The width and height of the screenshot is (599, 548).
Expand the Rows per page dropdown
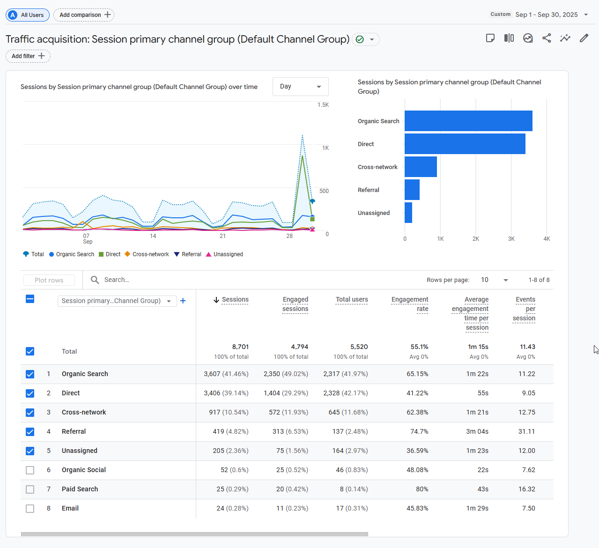(494, 280)
